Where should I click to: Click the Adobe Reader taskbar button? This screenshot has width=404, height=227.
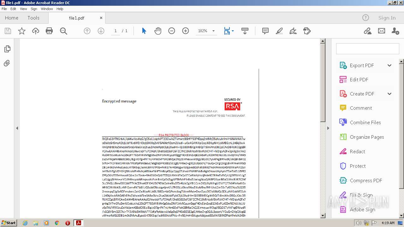[78, 223]
